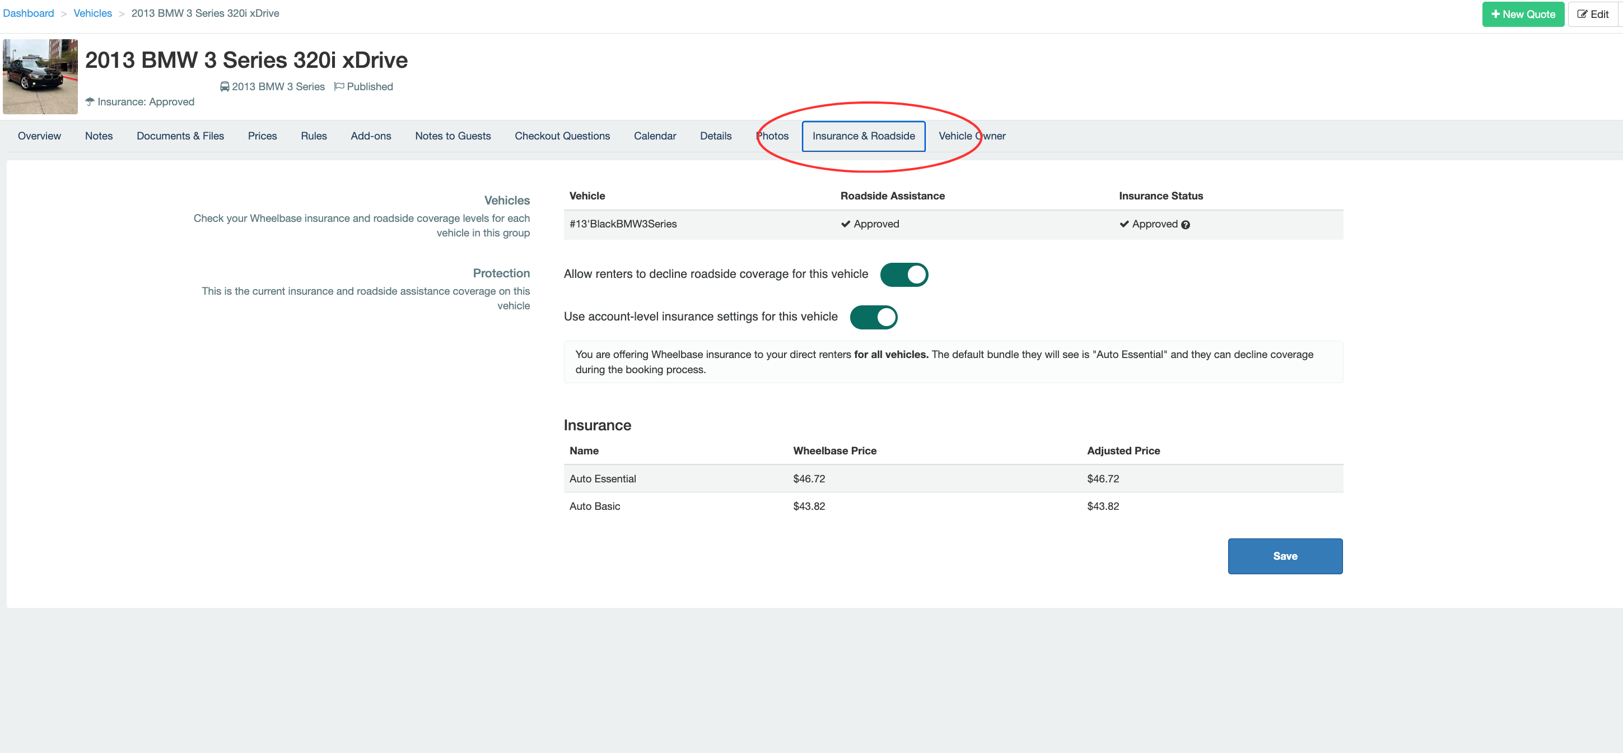The width and height of the screenshot is (1623, 753).
Task: View the Calendar tab
Action: tap(655, 136)
